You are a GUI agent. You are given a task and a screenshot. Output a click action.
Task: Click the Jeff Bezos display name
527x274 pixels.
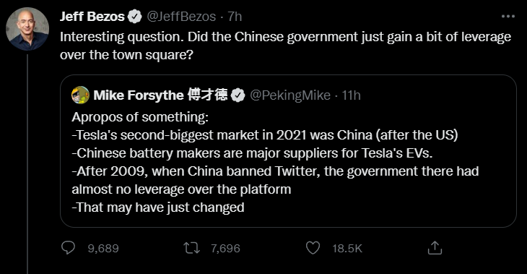pyautogui.click(x=92, y=17)
